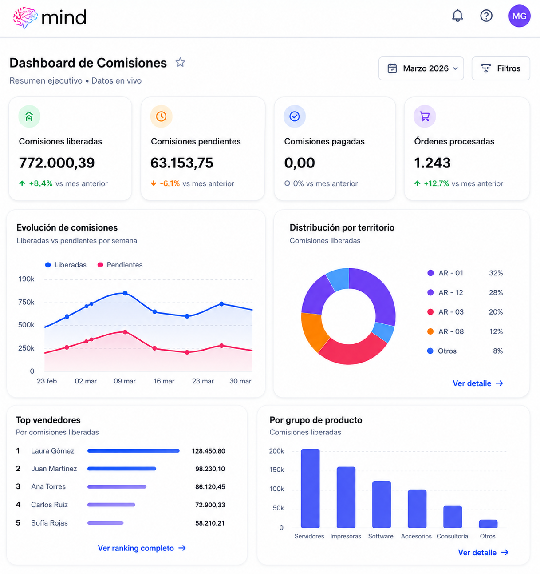The image size is (540, 574).
Task: Click the clock icon on Comisiones pendientes
Action: coord(162,116)
